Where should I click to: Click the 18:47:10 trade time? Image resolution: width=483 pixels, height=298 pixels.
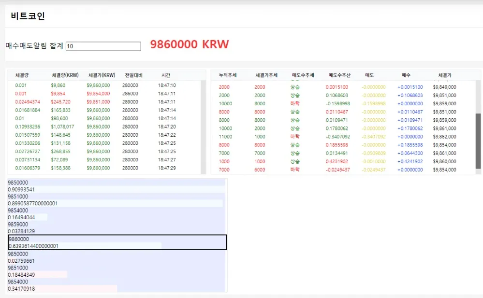pos(167,85)
